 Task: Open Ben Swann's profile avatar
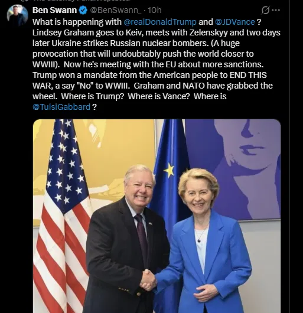(x=17, y=15)
